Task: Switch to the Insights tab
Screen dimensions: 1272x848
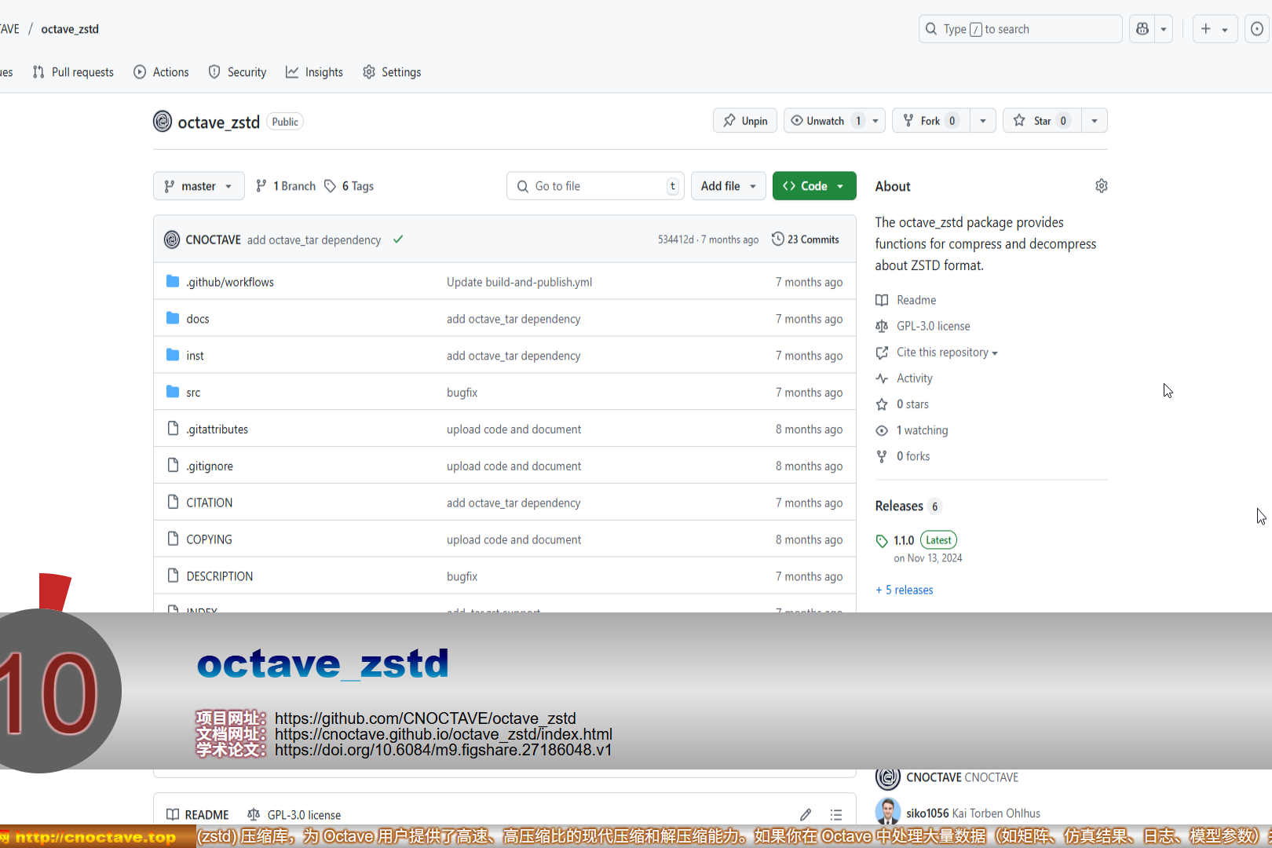Action: click(x=314, y=72)
